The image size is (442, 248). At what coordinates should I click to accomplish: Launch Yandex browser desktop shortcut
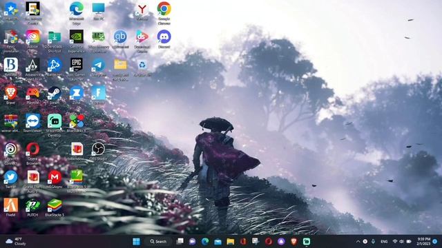142,9
